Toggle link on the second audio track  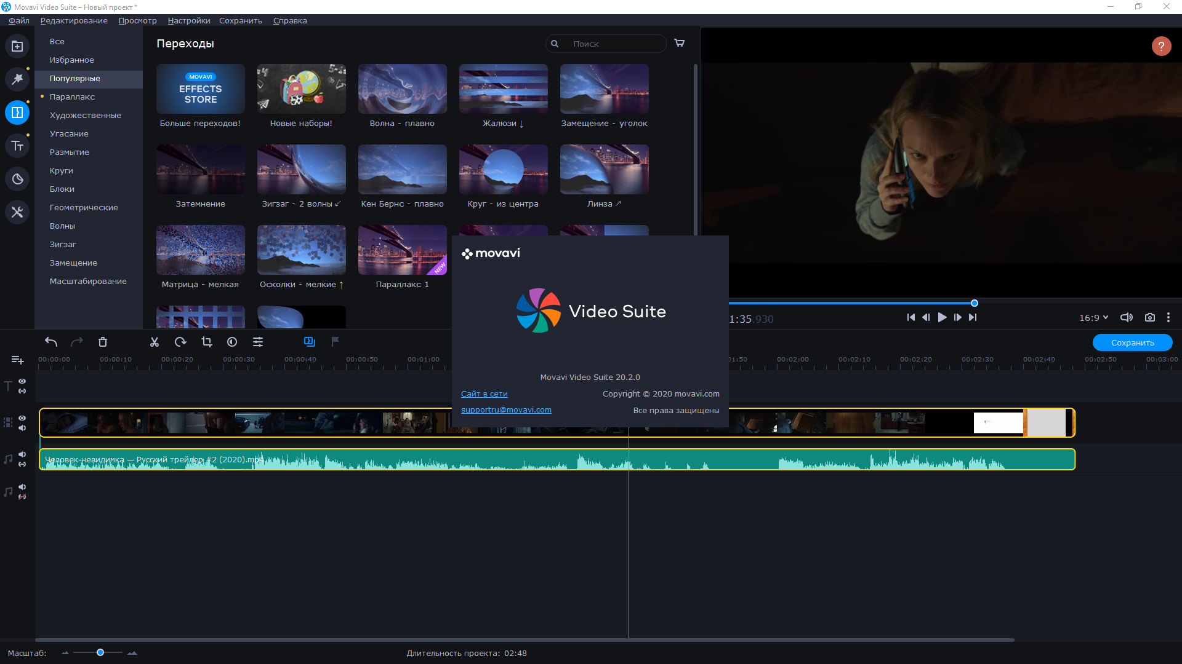22,497
